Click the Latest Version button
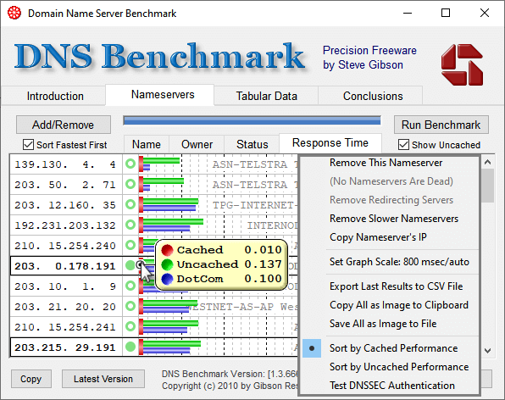Screen dimensions: 505x400 103,379
